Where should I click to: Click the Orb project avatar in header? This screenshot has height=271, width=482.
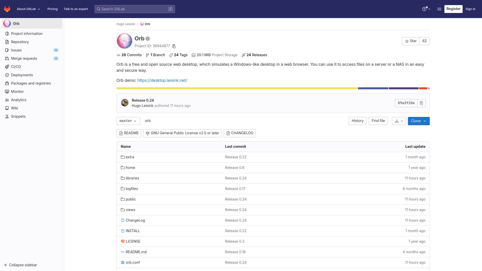(x=125, y=41)
